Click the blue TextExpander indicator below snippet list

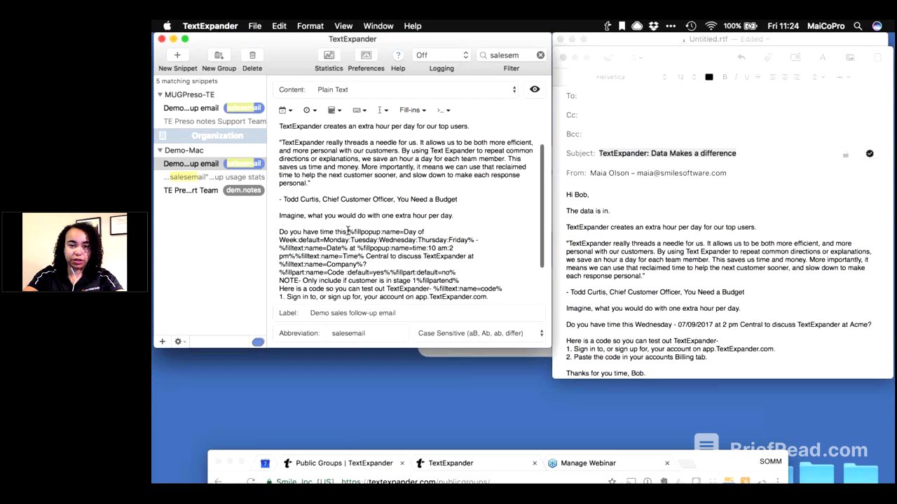258,342
